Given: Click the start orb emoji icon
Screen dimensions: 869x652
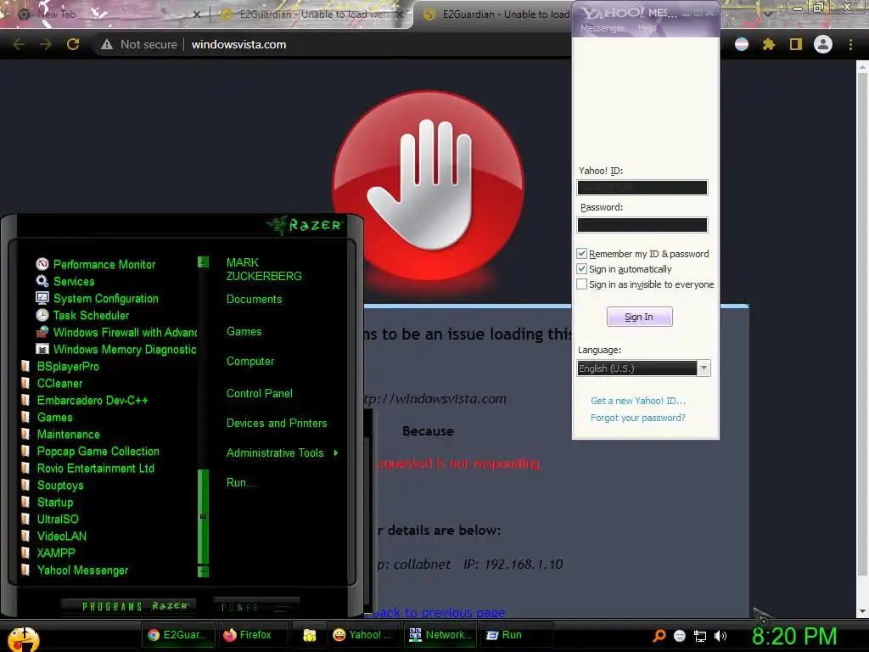Looking at the screenshot, I should (x=23, y=639).
